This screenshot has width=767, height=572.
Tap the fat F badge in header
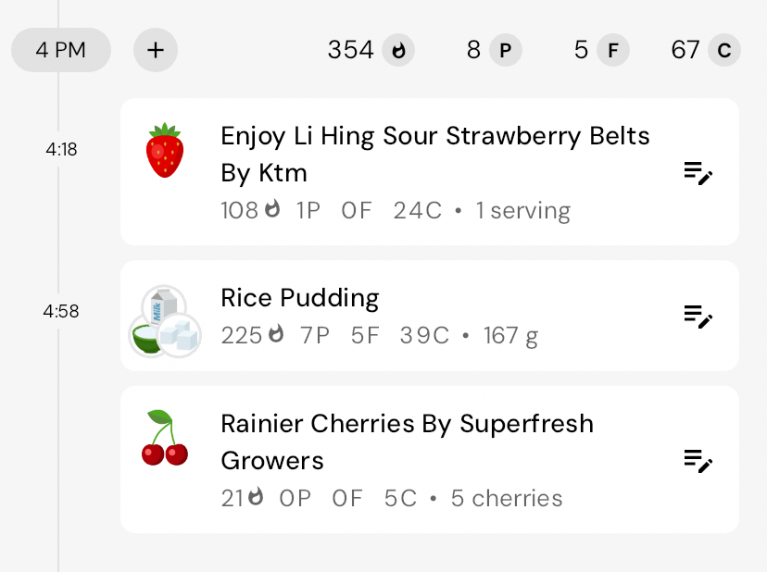coord(611,50)
